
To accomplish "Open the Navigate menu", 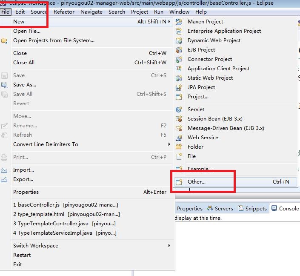I will click(91, 12).
